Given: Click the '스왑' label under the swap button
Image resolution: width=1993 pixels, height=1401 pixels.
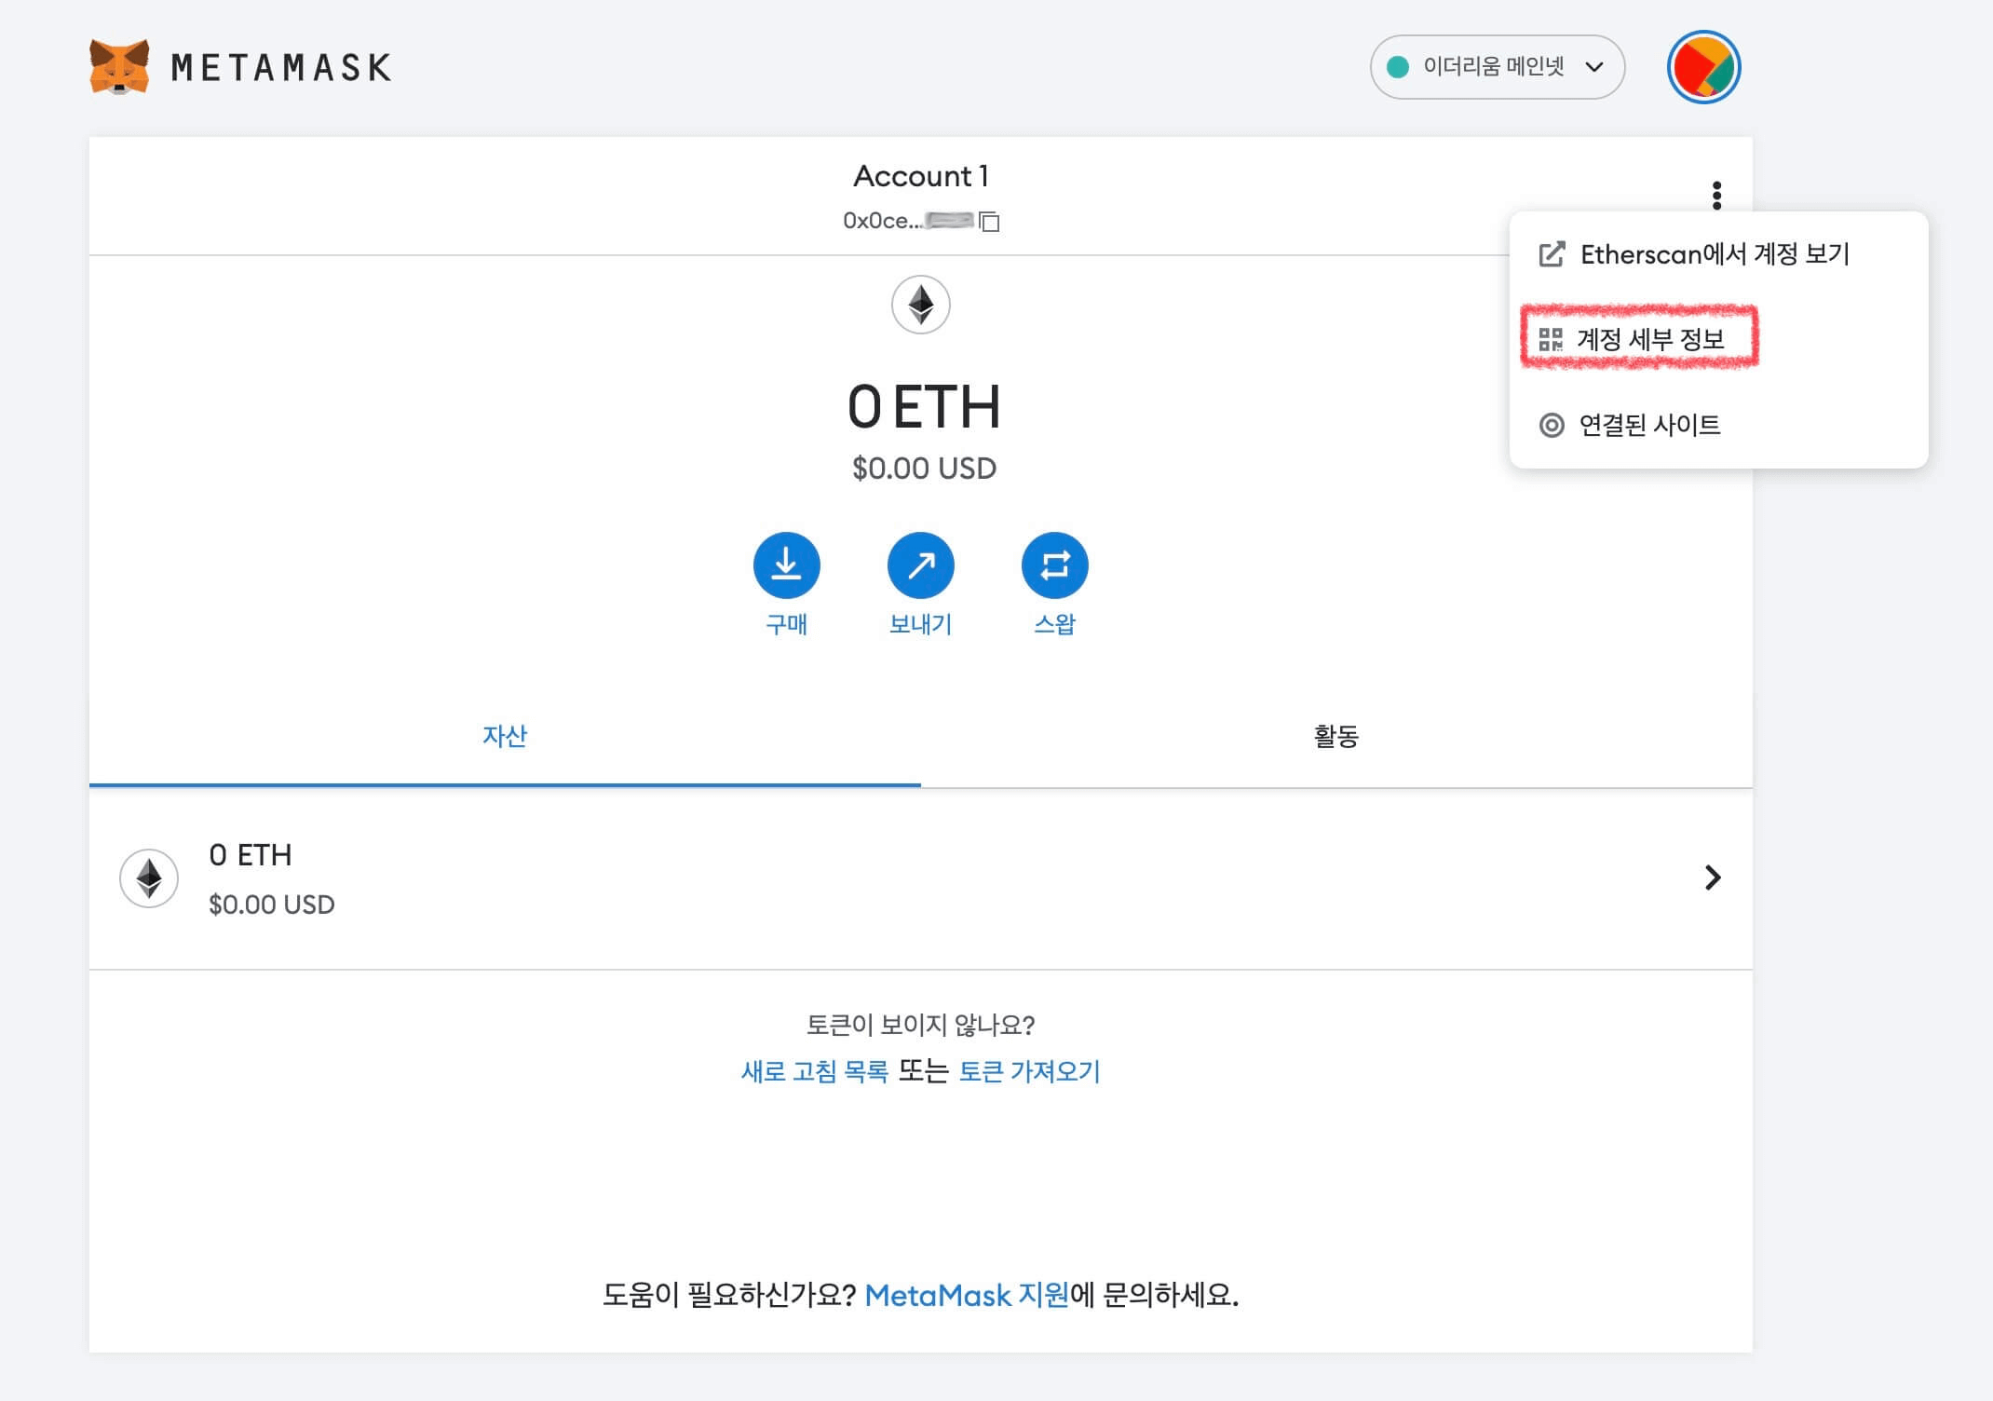Looking at the screenshot, I should point(1055,624).
